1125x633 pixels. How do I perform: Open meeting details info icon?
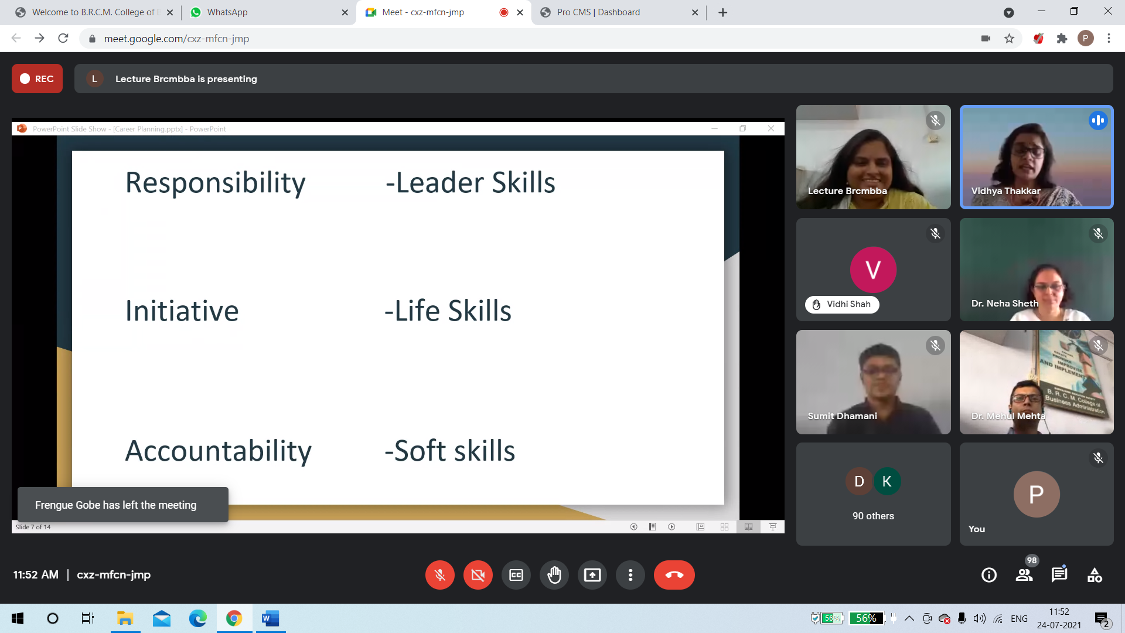[988, 575]
